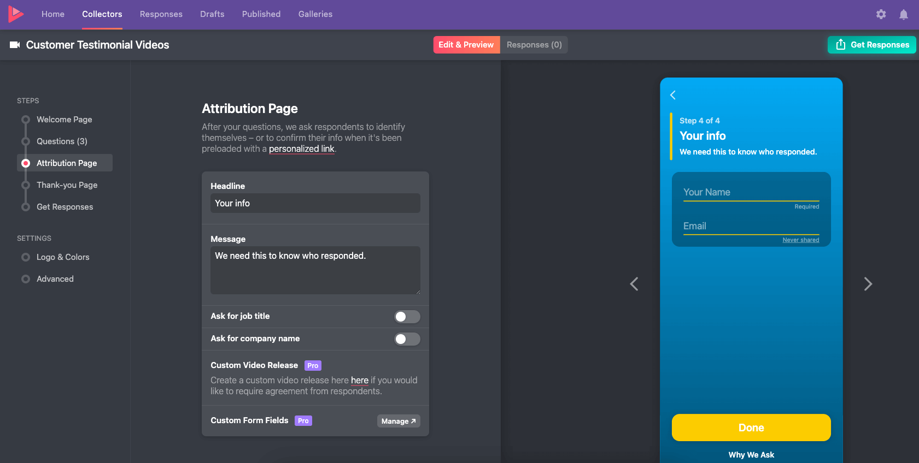Open notifications bell icon
This screenshot has width=919, height=463.
click(903, 15)
